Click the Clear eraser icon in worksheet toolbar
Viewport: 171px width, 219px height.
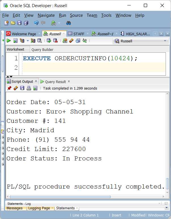tap(71, 41)
